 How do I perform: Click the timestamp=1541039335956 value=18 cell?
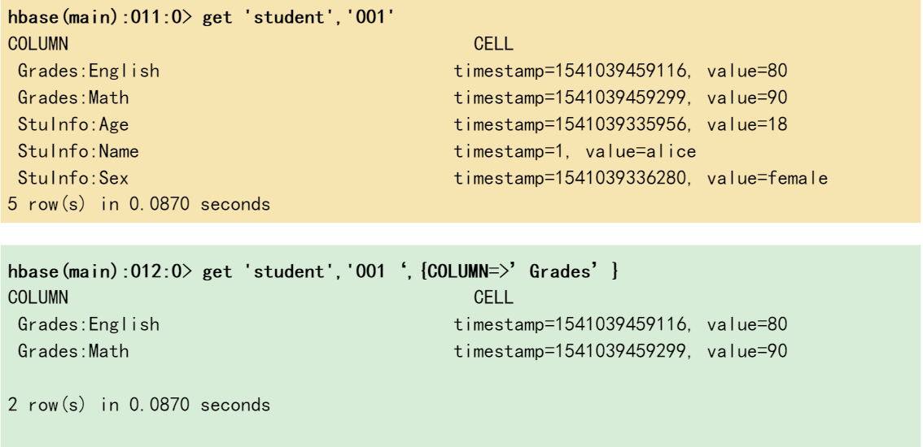point(621,124)
